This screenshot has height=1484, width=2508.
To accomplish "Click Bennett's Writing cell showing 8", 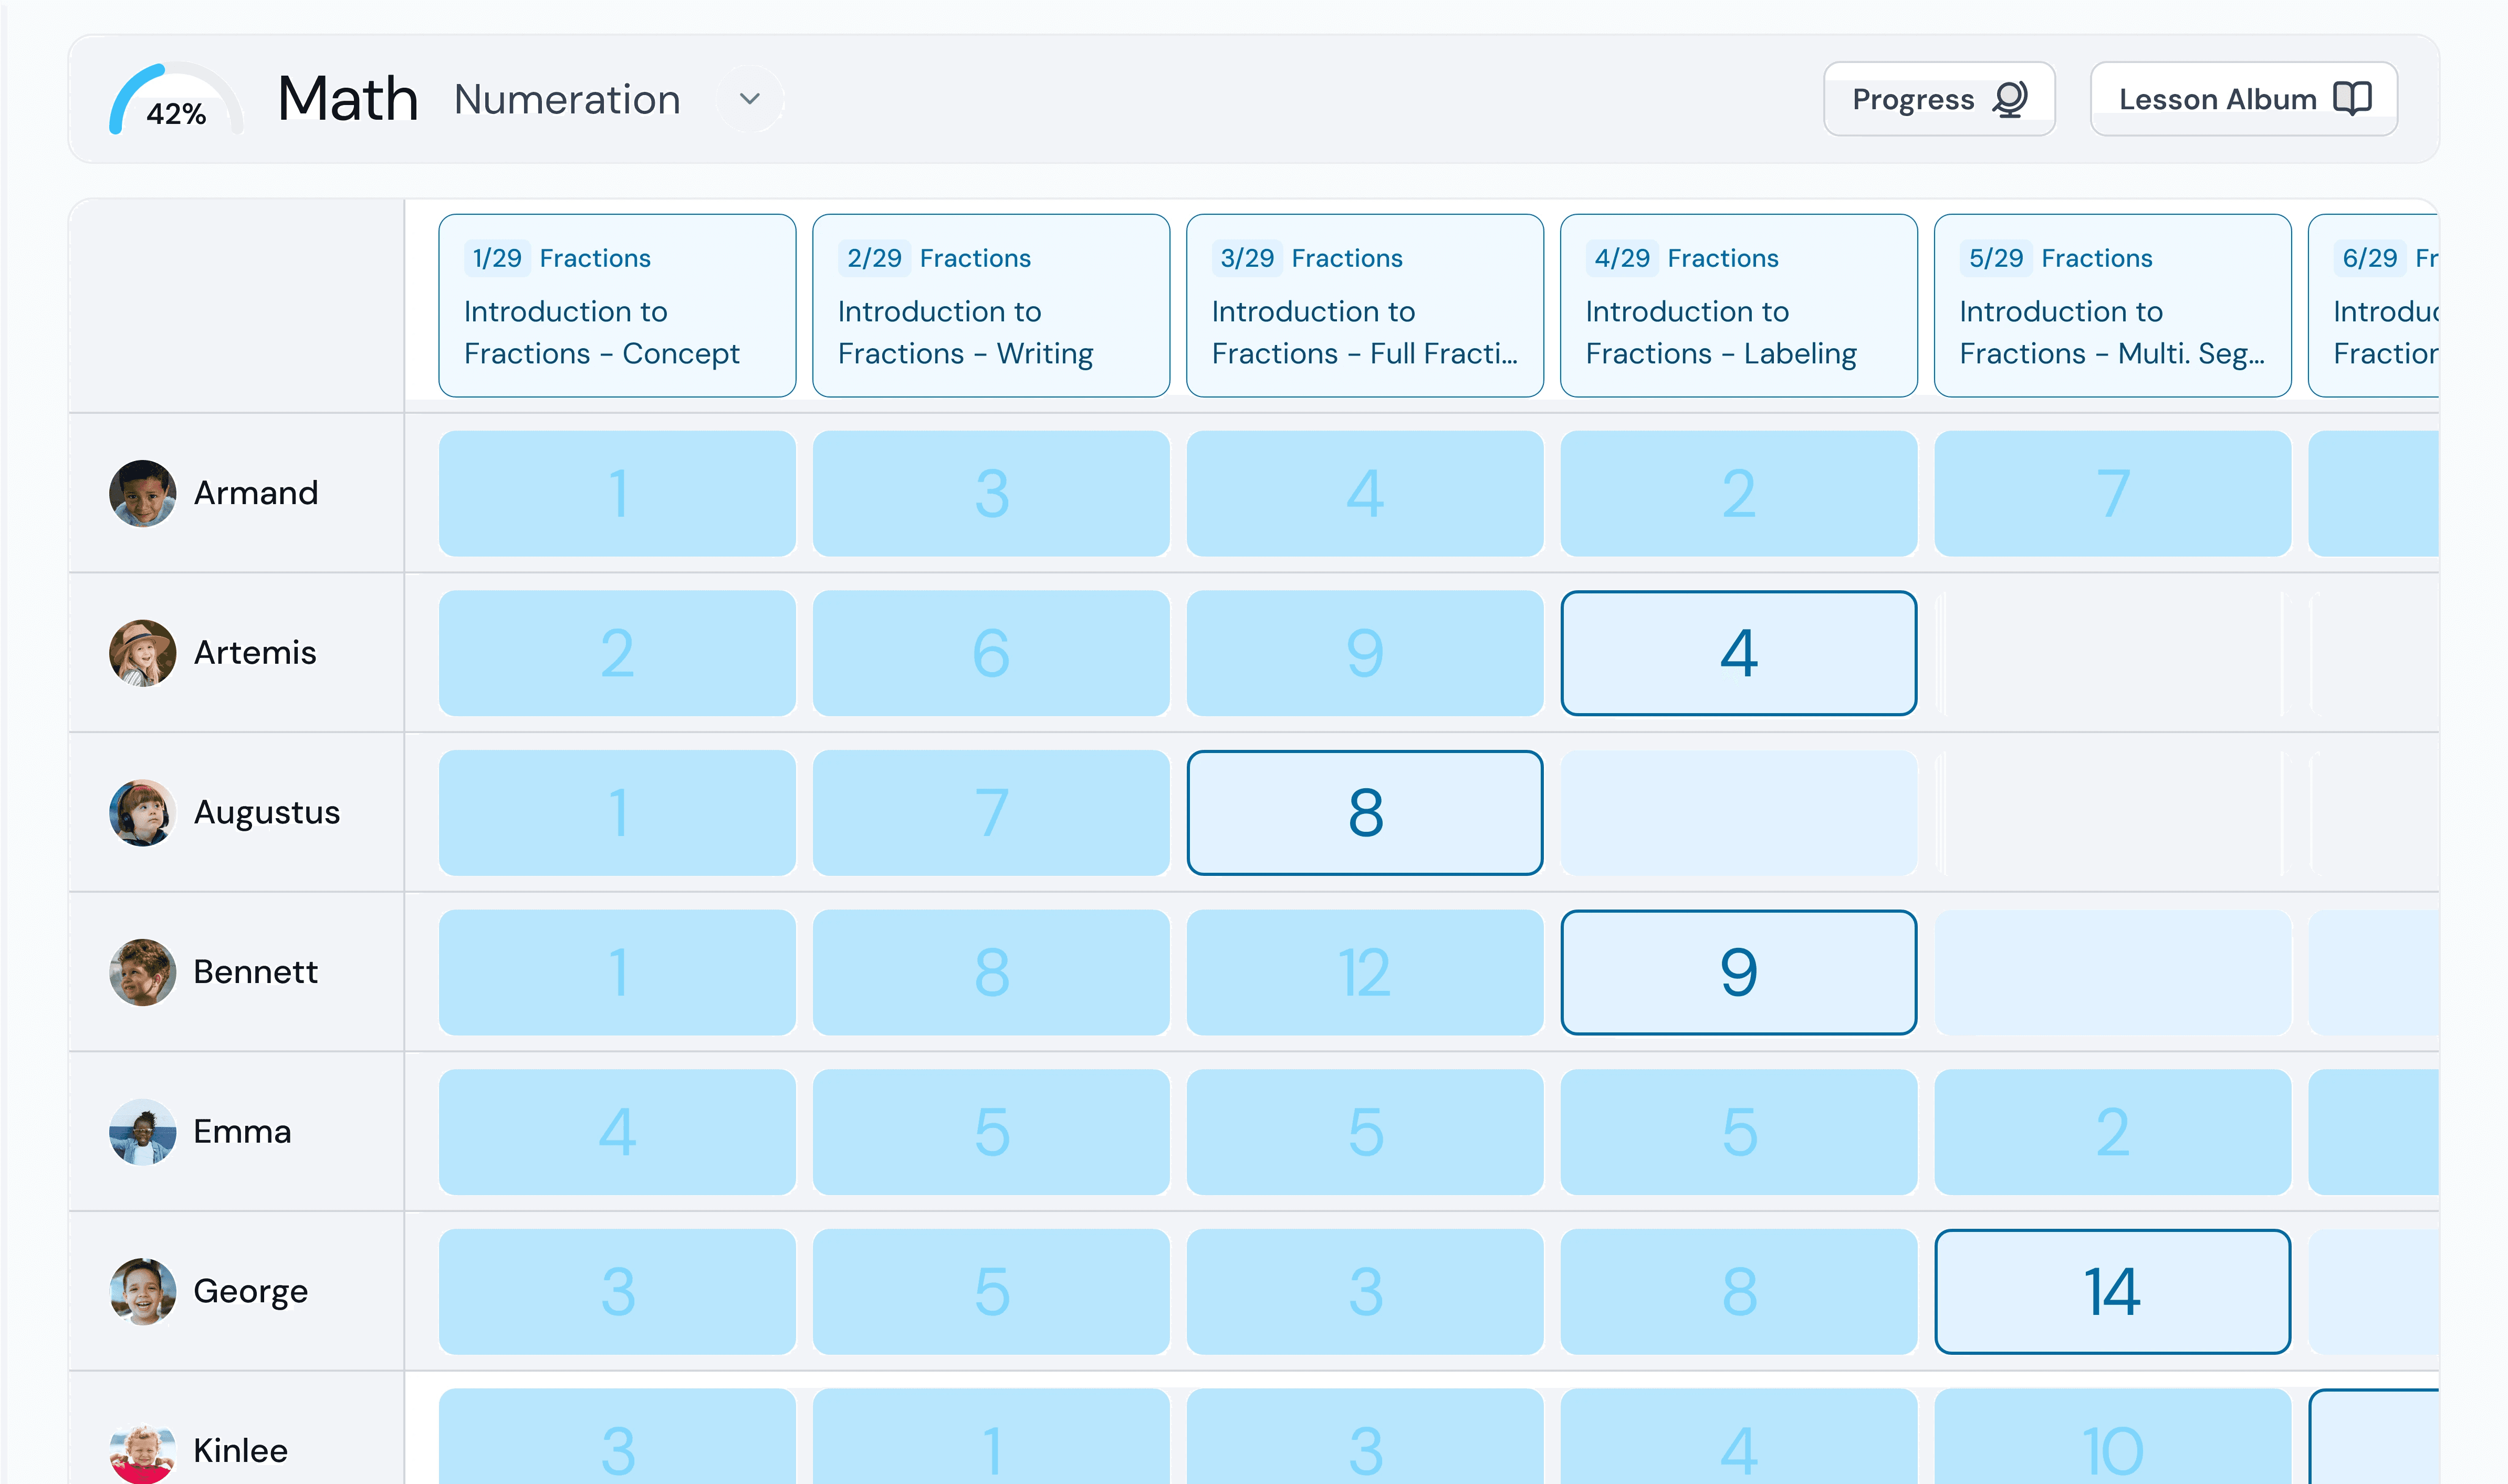I will click(x=991, y=972).
